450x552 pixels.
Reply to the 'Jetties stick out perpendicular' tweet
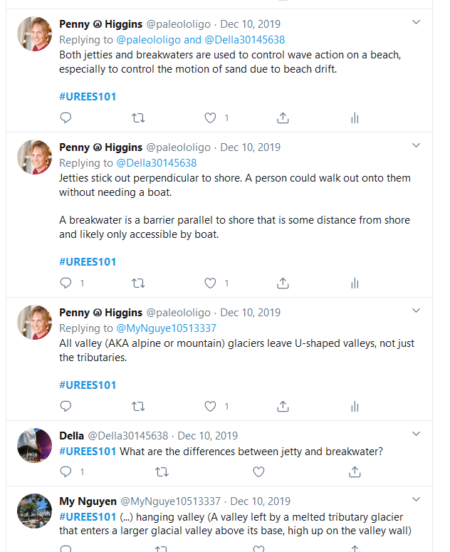coord(66,283)
